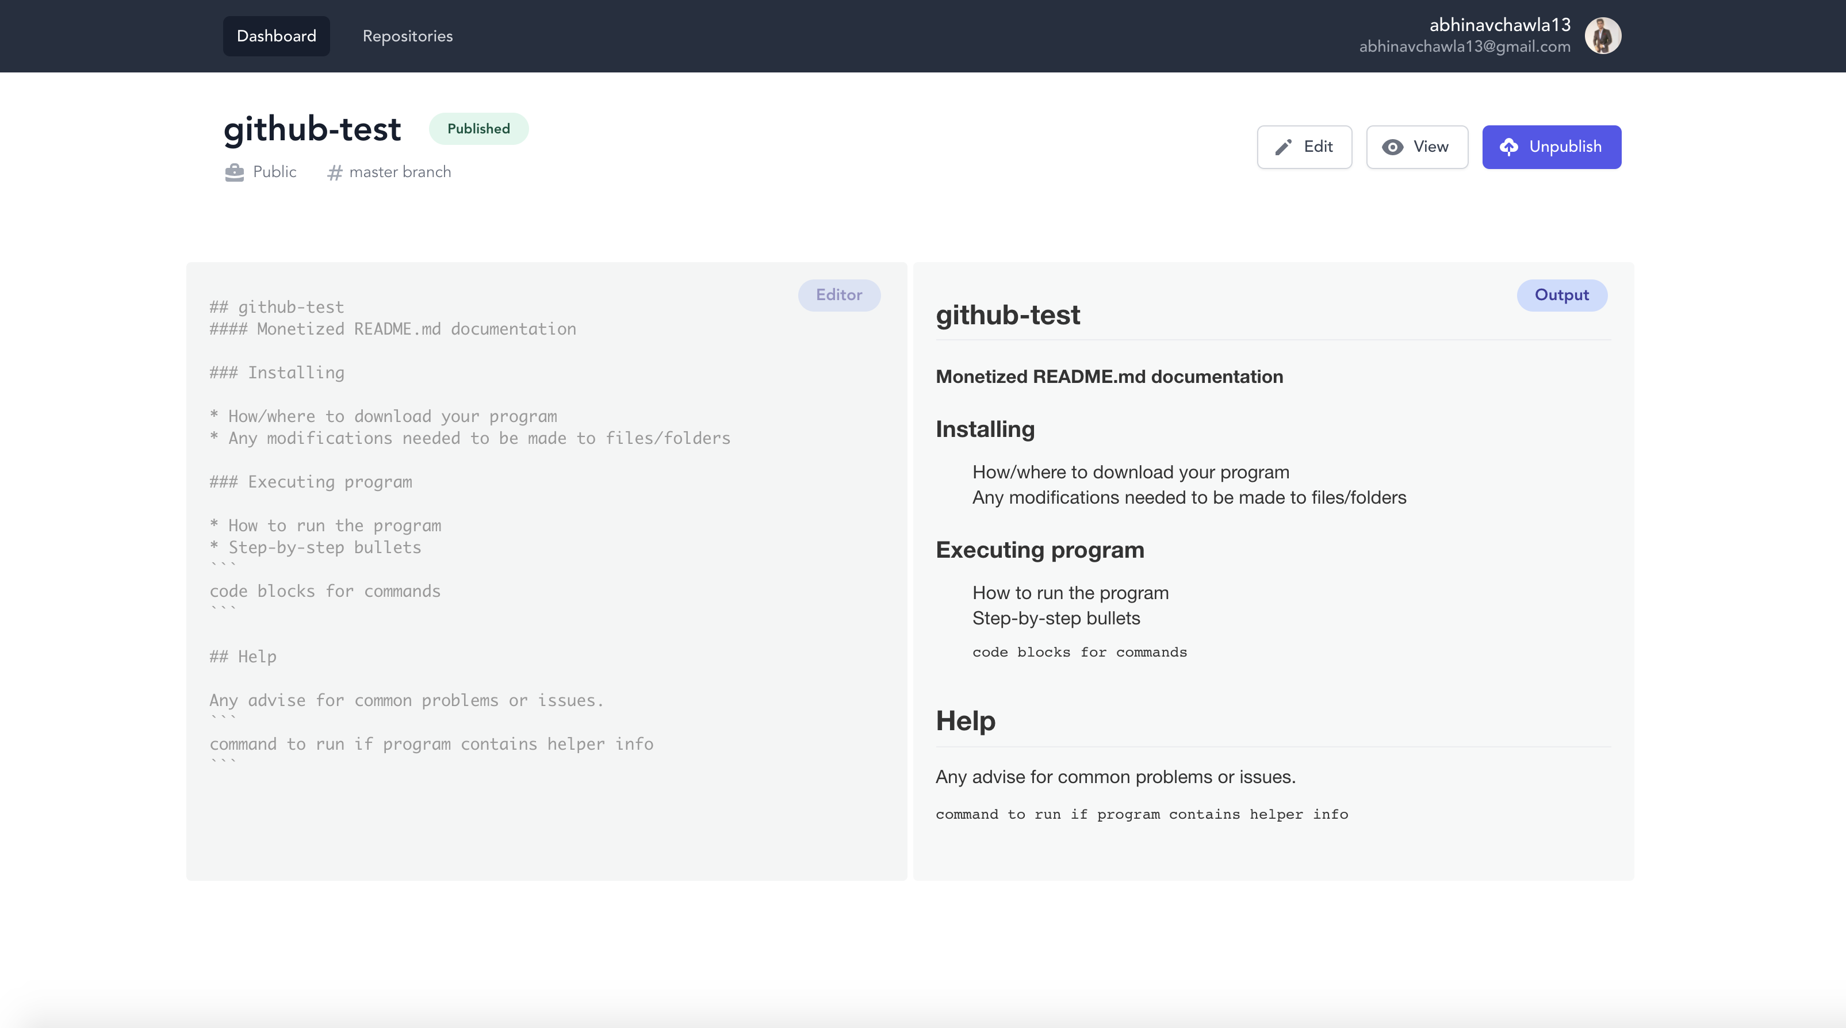
Task: Click the user profile avatar
Action: pyautogui.click(x=1602, y=36)
